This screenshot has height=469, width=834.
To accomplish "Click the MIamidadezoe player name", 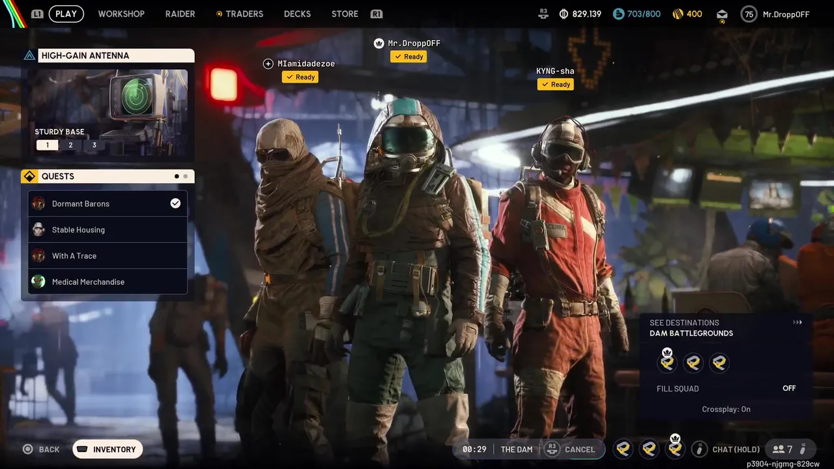I will 306,64.
